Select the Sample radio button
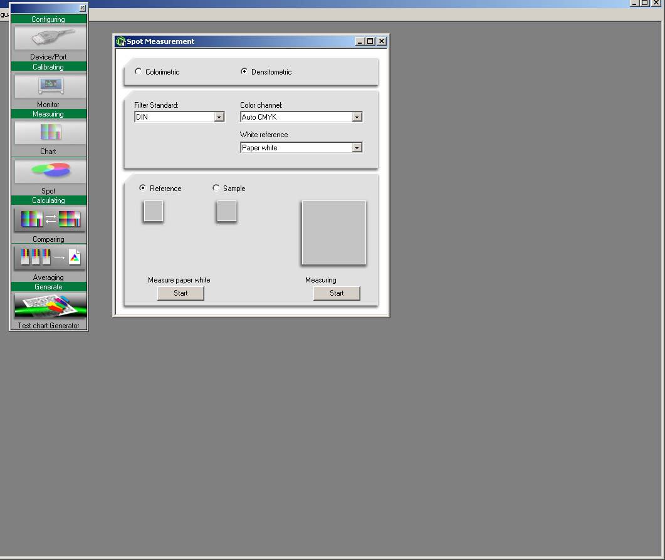The width and height of the screenshot is (665, 560). (x=216, y=188)
